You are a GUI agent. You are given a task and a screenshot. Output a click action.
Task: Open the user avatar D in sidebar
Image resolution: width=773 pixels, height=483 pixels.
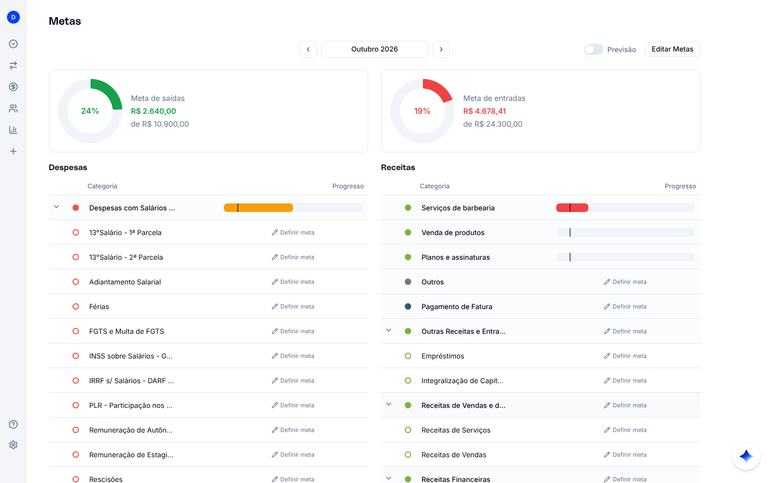pyautogui.click(x=13, y=17)
